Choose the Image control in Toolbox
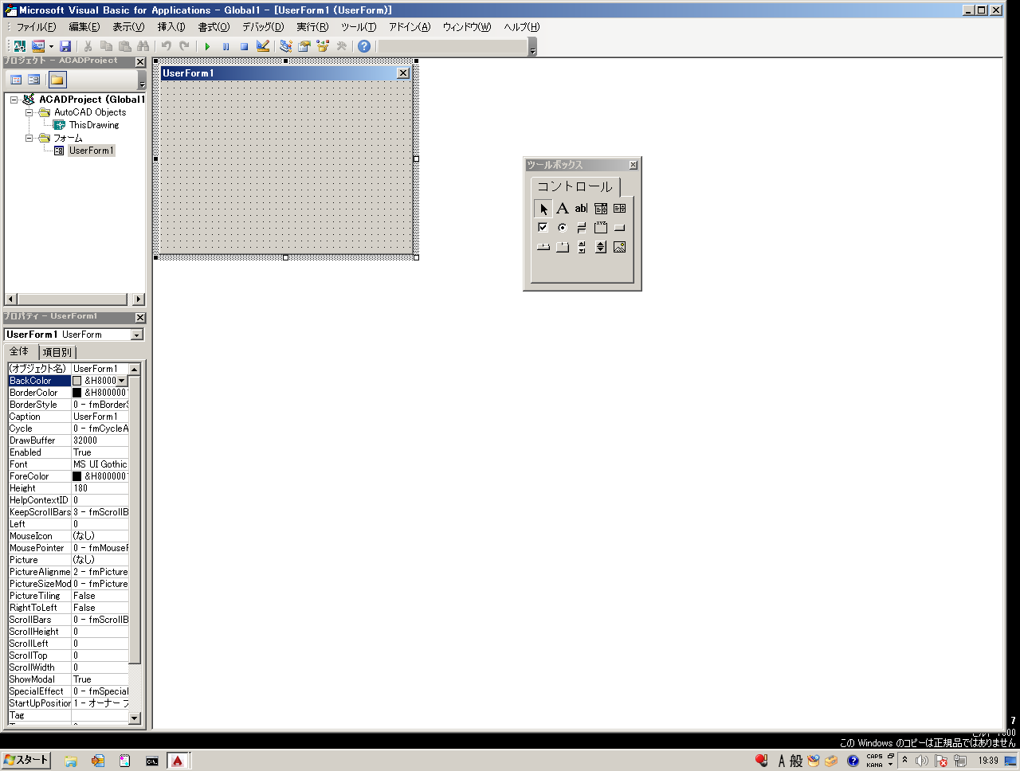 click(x=620, y=247)
